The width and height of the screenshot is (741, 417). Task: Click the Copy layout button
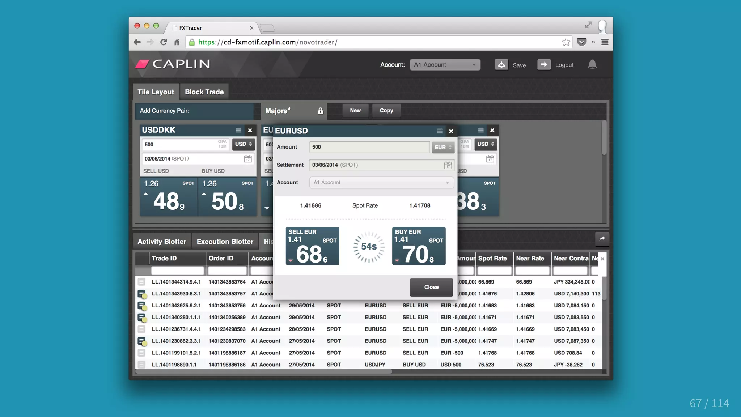tap(386, 111)
